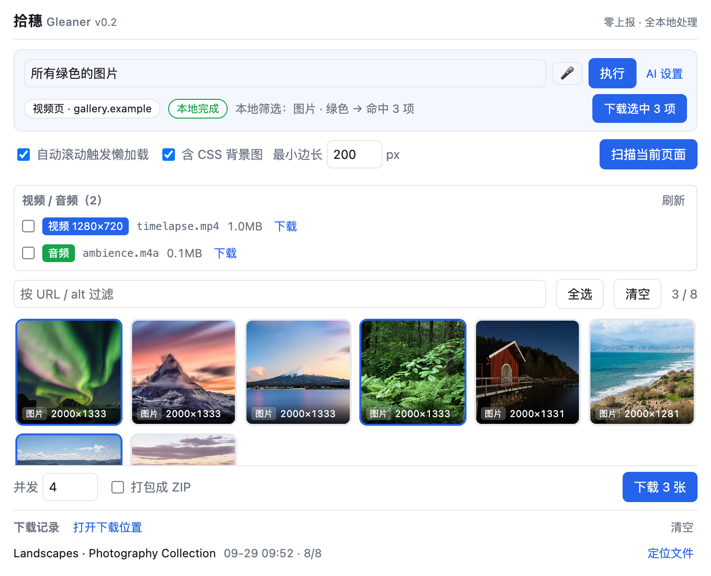The height and width of the screenshot is (576, 711).
Task: Check the timelapse.mp4 checkbox
Action: 28,226
